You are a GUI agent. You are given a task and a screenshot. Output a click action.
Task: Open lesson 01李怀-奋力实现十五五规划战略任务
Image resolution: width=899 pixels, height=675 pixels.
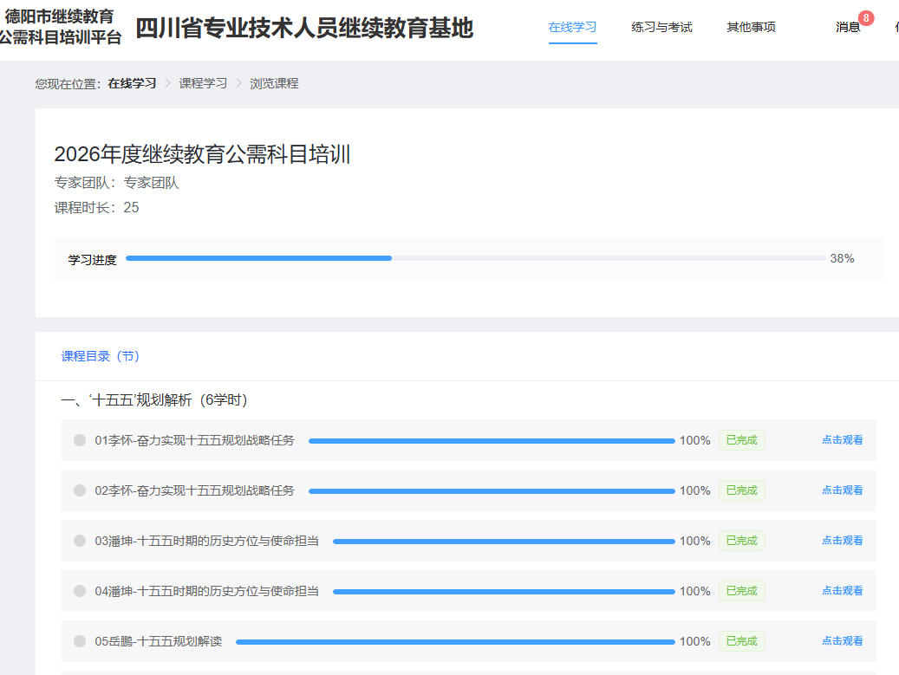coord(194,440)
